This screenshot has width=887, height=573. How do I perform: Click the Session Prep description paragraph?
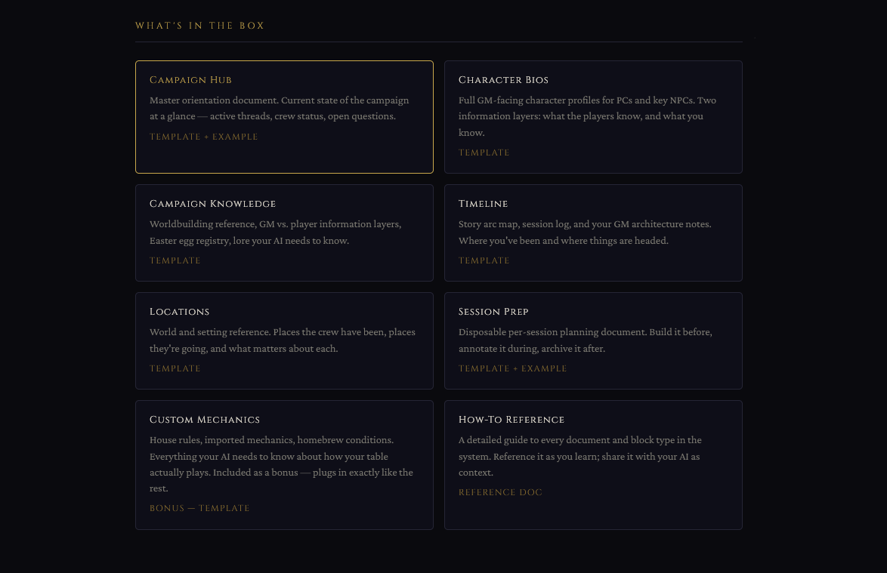click(x=585, y=340)
